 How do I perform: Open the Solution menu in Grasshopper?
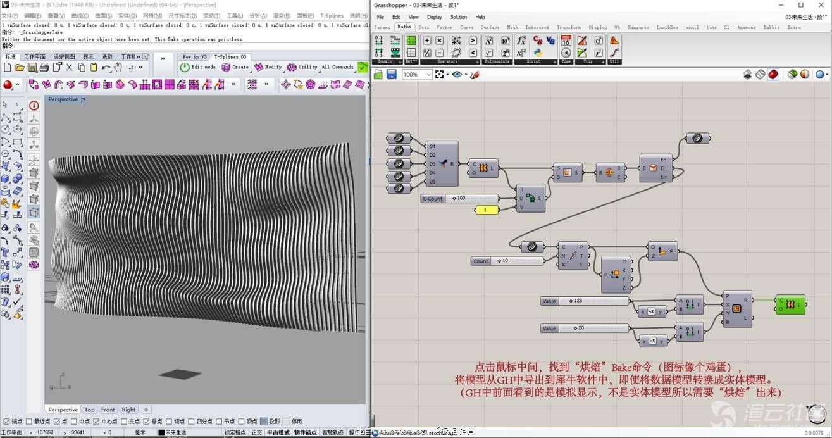458,17
